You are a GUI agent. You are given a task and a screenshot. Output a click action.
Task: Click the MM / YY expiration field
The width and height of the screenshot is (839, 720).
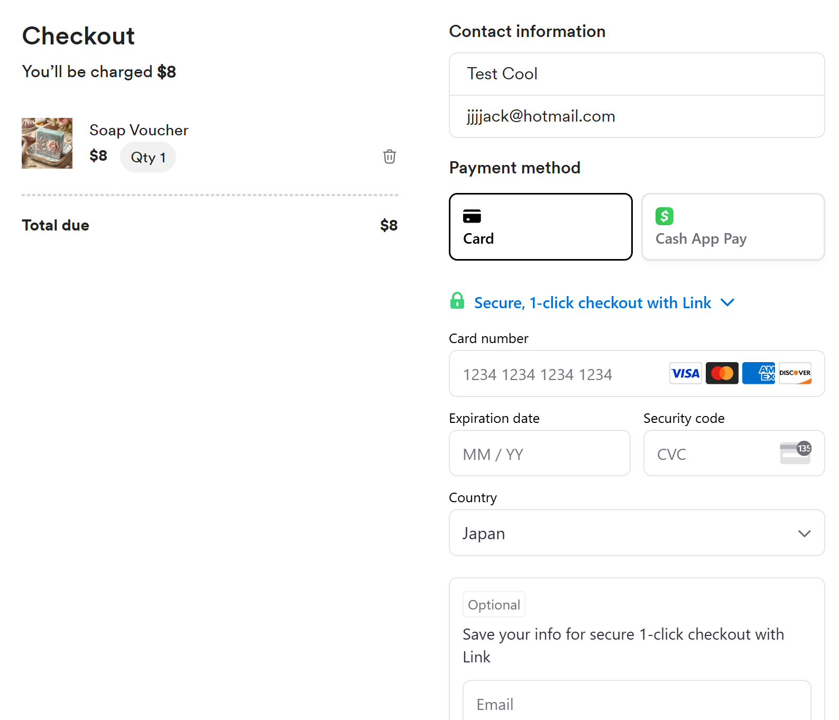pos(539,454)
